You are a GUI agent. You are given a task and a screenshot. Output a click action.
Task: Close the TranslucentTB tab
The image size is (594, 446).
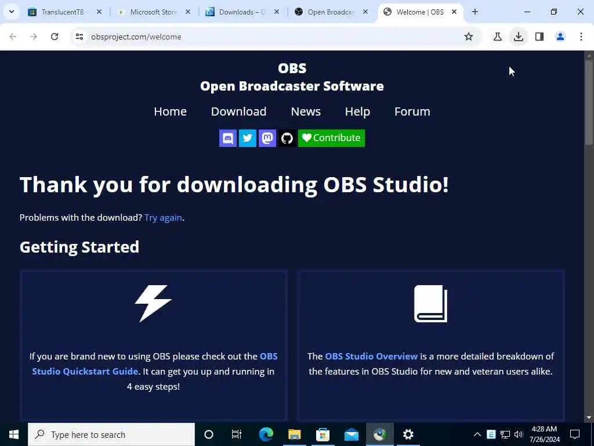click(99, 12)
